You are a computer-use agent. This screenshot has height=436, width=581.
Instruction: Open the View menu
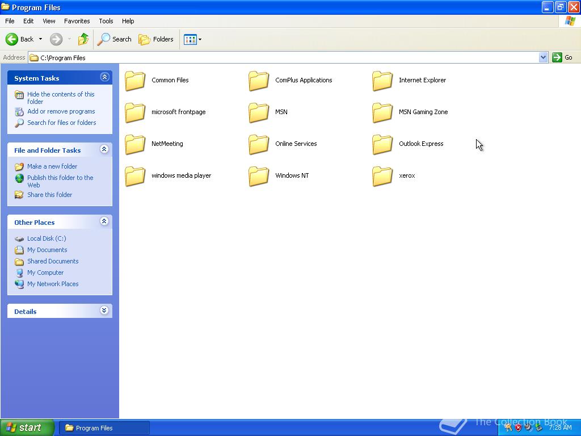click(x=49, y=21)
